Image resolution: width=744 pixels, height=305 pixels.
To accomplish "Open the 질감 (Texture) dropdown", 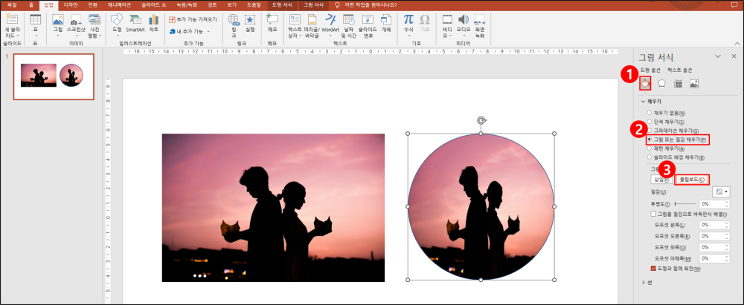I will [721, 191].
